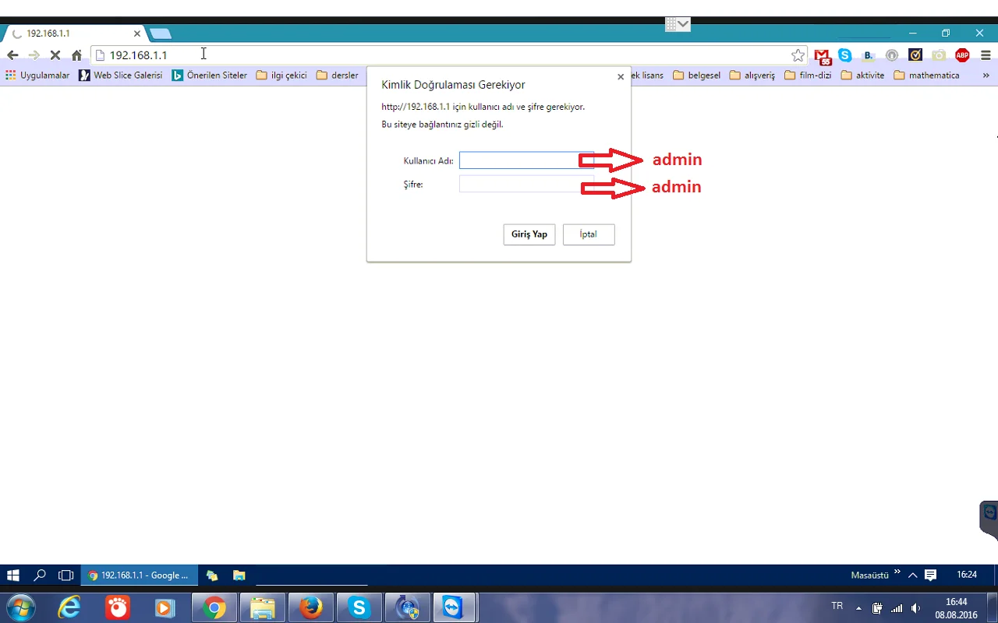
Task: Open the Adblock Plus extension icon
Action: [x=962, y=55]
